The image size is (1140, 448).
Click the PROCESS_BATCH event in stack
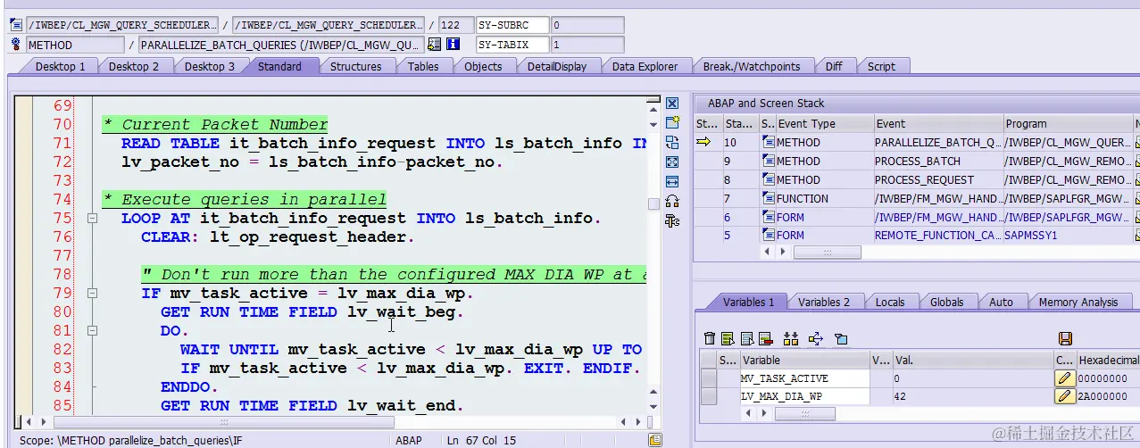coord(936,161)
